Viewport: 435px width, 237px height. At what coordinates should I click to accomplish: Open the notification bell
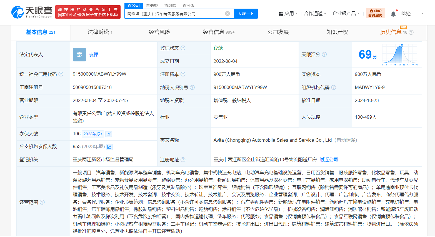(x=393, y=14)
